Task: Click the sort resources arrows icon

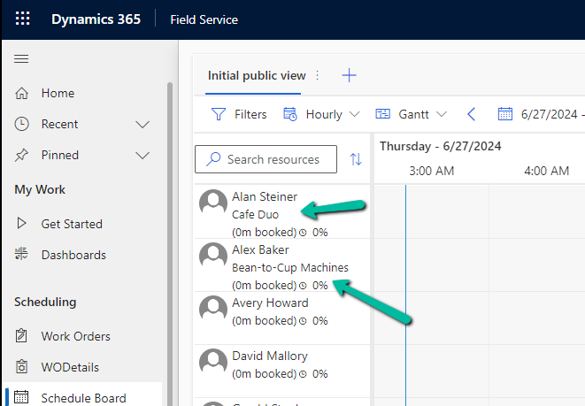Action: tap(356, 159)
